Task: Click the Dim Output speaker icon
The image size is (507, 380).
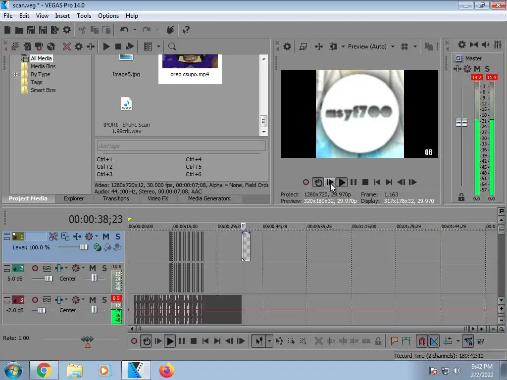Action: click(x=485, y=45)
